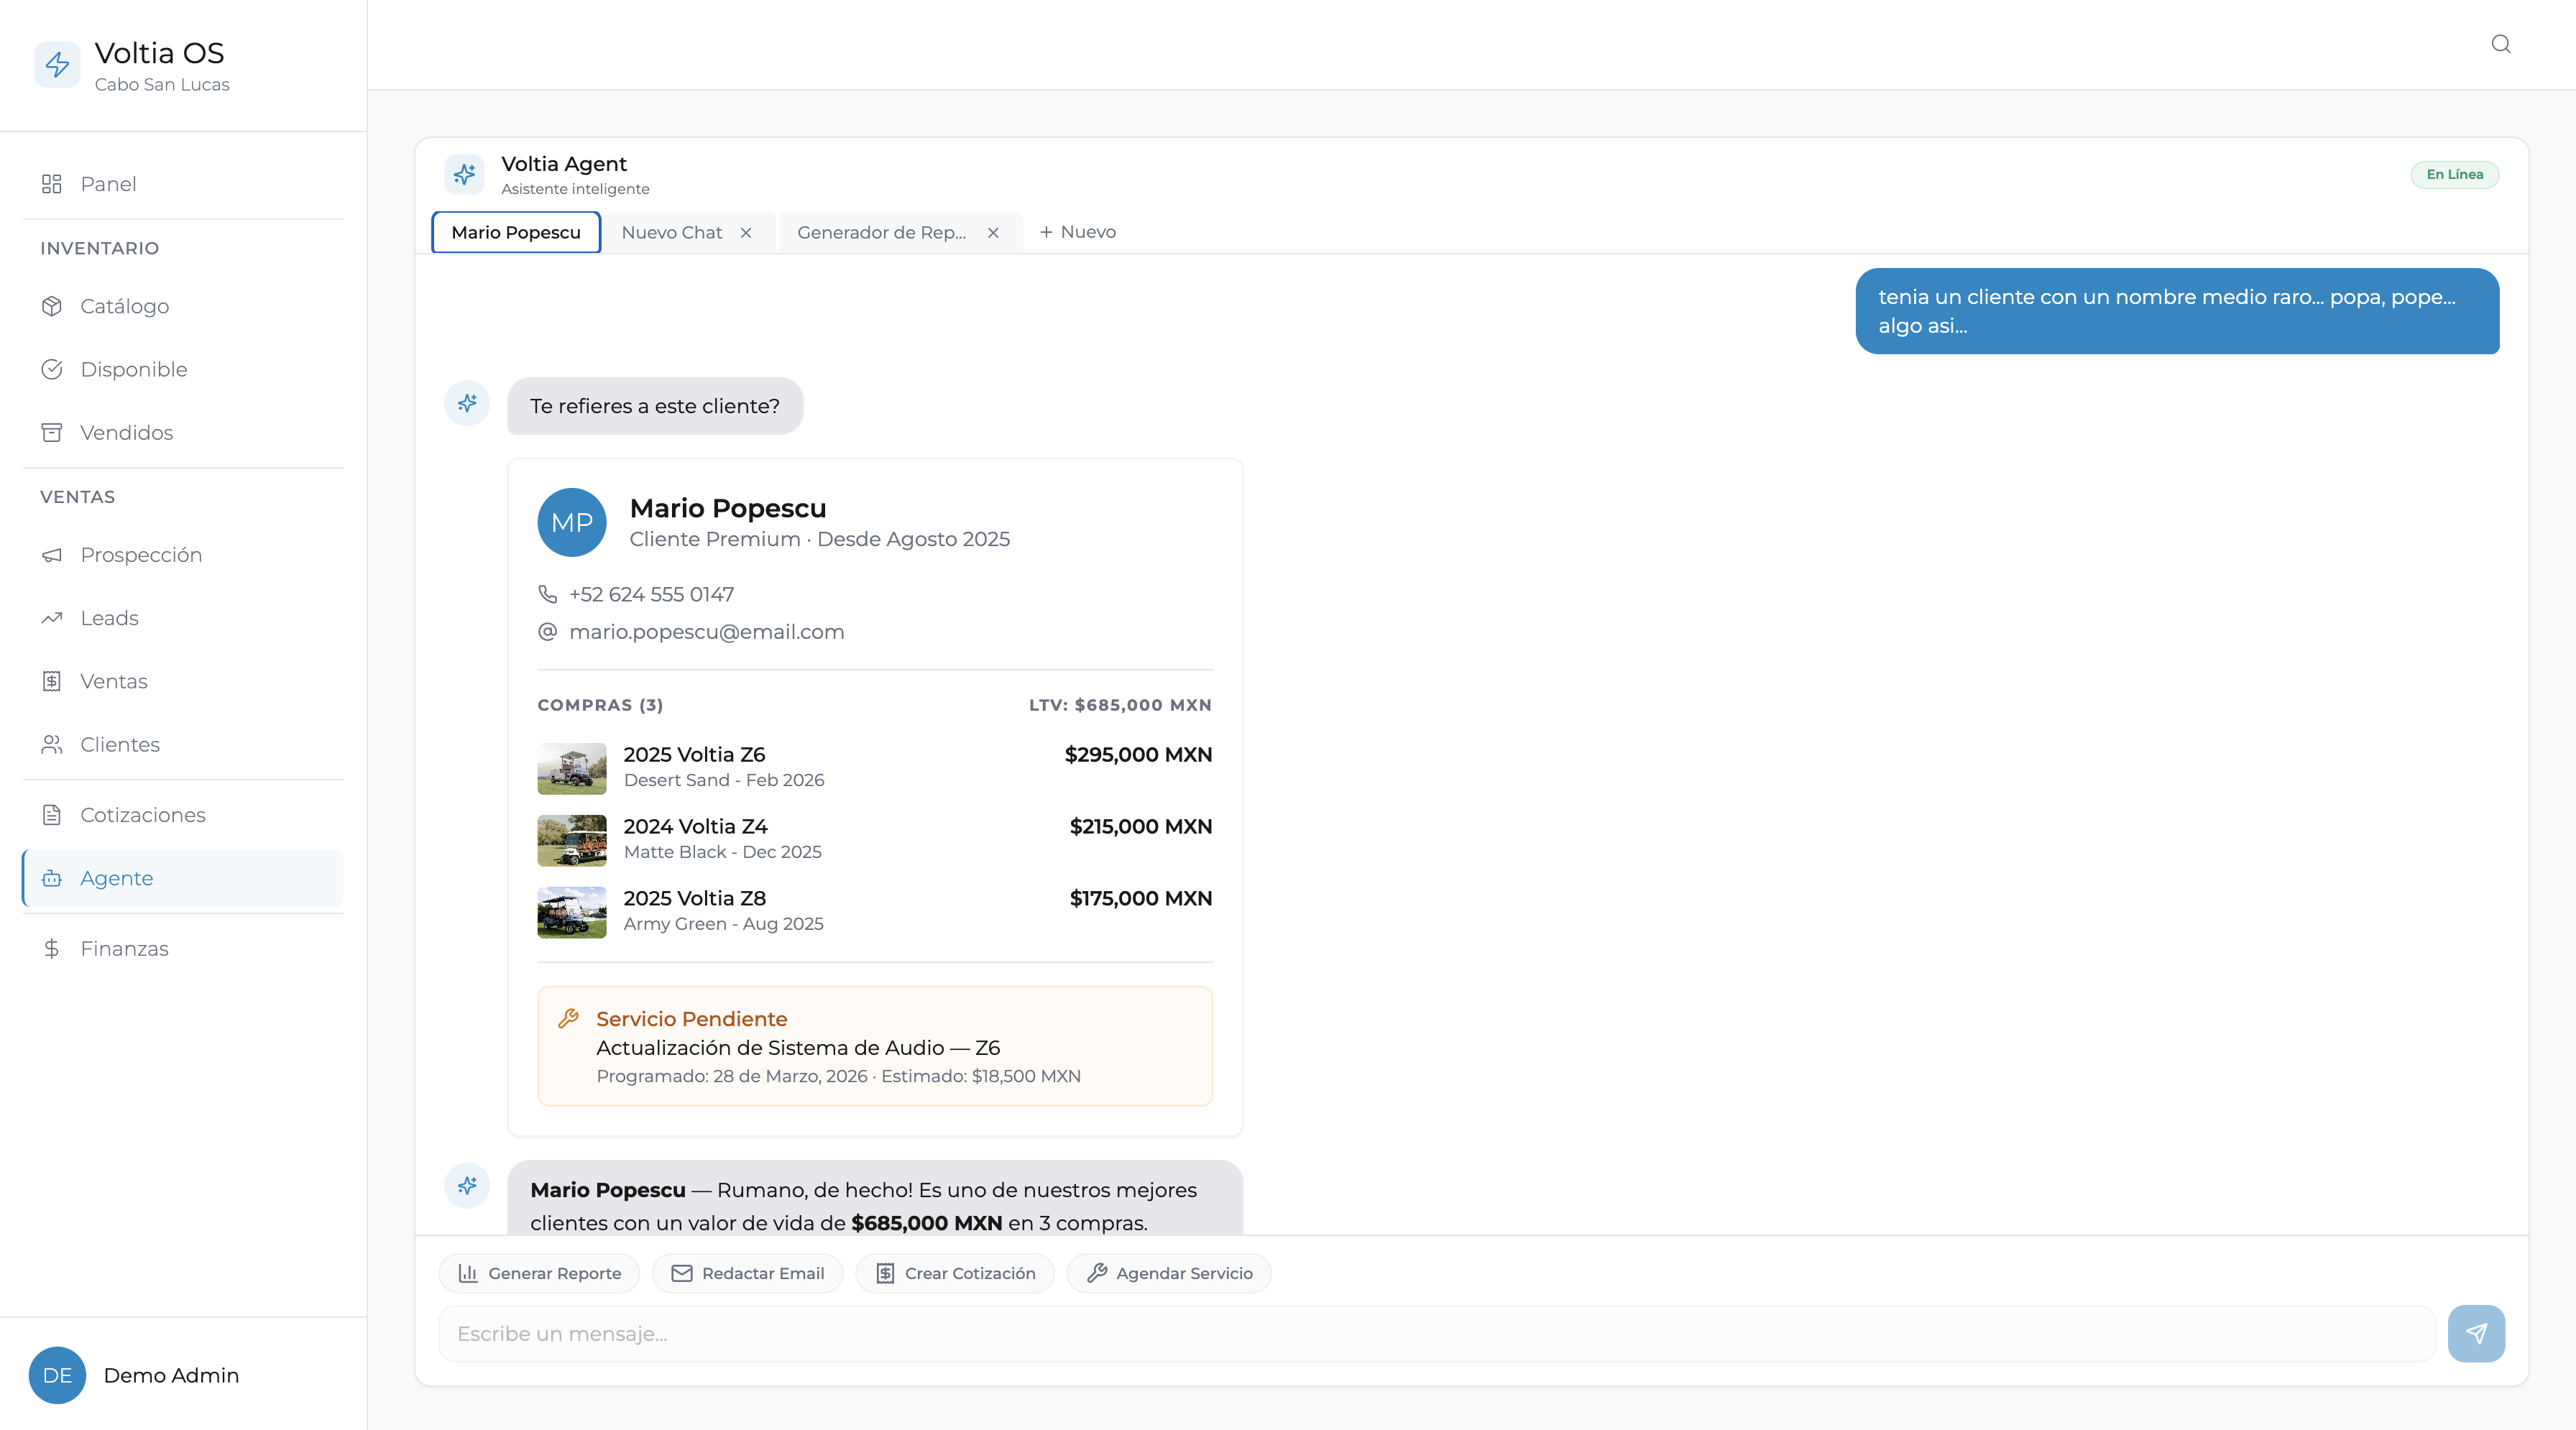Click the phone icon next to +52 624 555 0147
Image resolution: width=2576 pixels, height=1430 pixels.
[547, 594]
